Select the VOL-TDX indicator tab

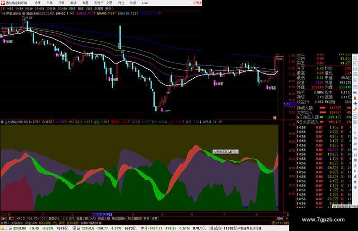pos(33,219)
